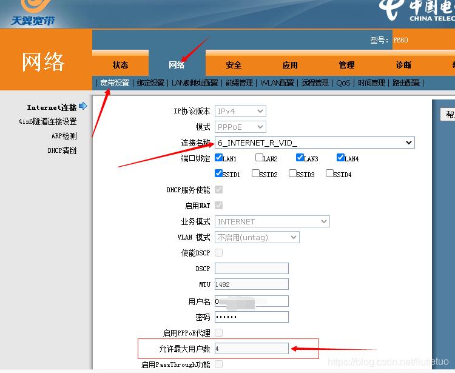This screenshot has height=373, width=455.
Task: Click the 天翼宽带 logo
Action: (x=33, y=13)
